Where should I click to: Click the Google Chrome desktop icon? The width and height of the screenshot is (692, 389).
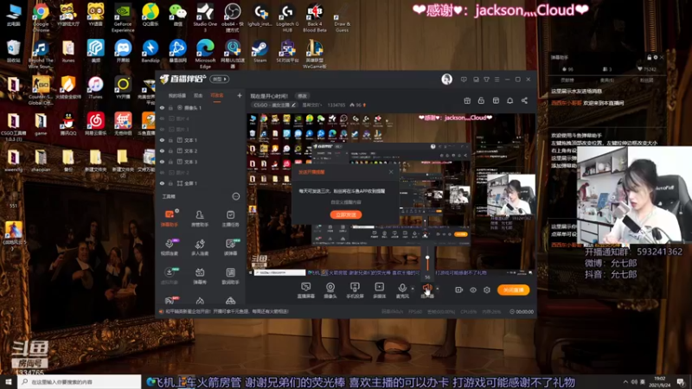tap(41, 17)
